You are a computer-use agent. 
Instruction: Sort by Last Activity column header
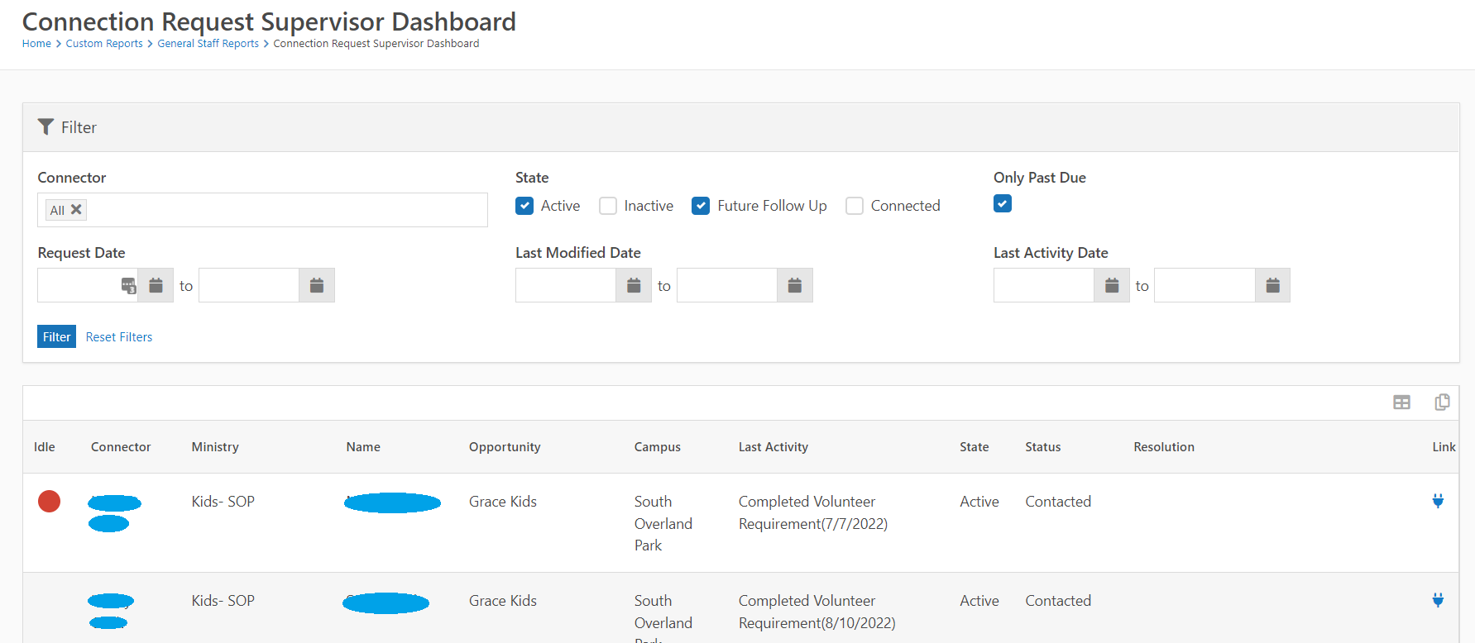(x=773, y=447)
